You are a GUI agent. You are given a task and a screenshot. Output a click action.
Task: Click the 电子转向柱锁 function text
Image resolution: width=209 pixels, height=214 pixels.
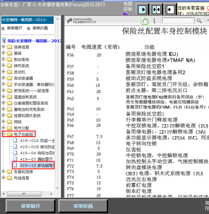click(141, 144)
